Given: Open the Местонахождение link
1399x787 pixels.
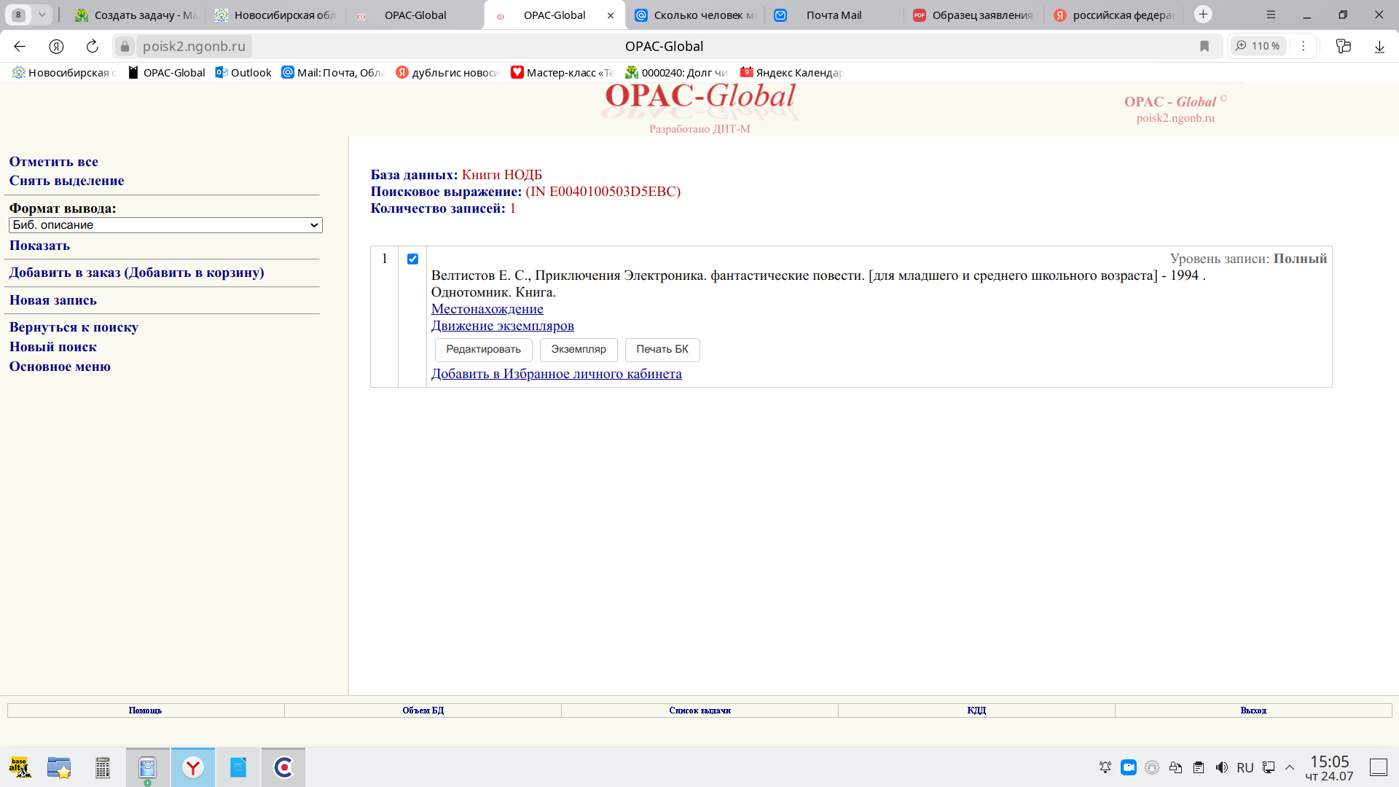Looking at the screenshot, I should 487,309.
